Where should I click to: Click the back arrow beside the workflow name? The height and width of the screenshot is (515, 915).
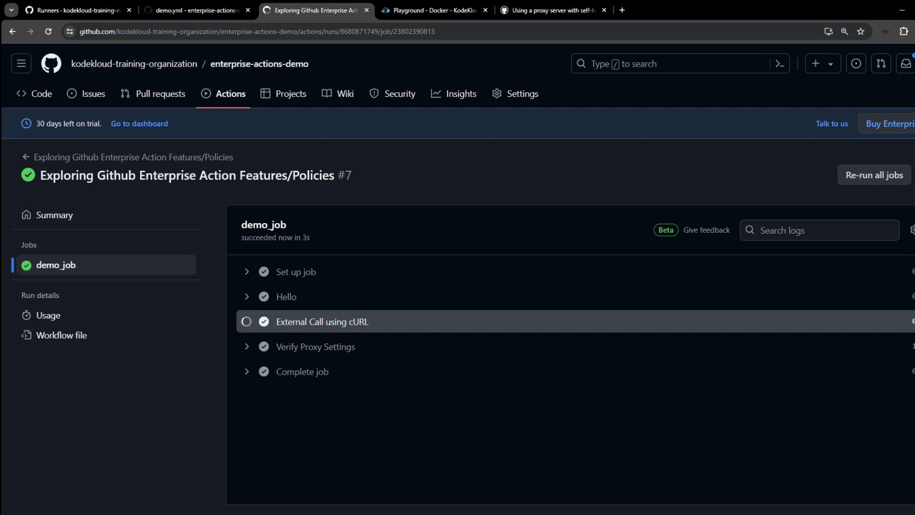click(26, 157)
